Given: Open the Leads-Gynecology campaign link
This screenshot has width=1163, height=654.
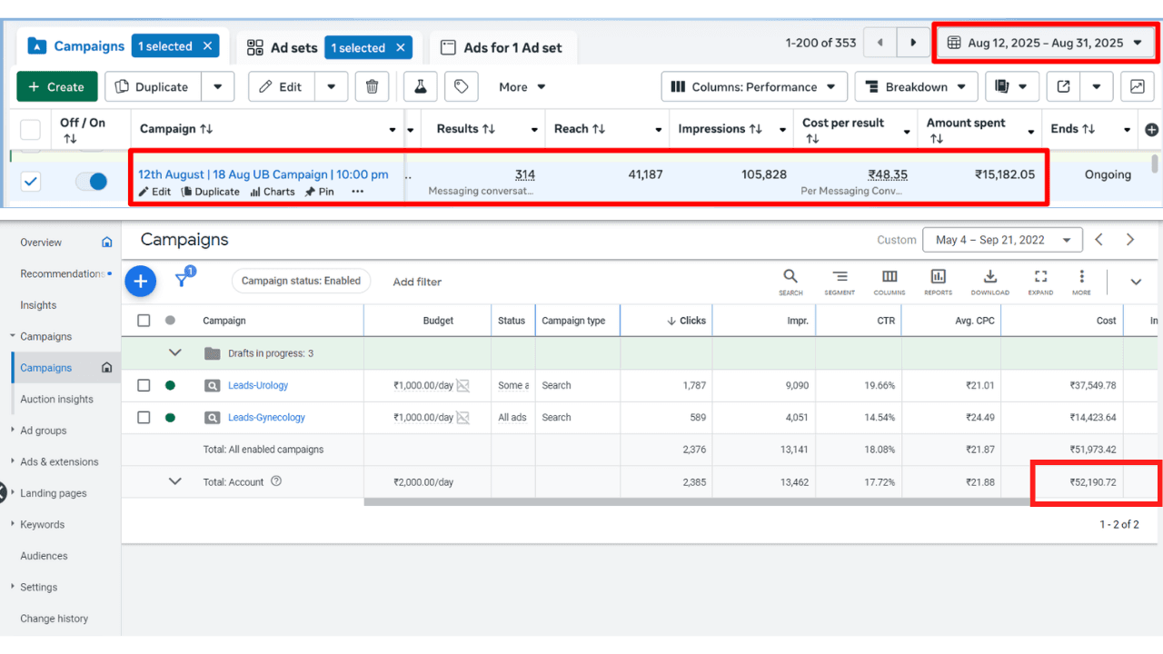Looking at the screenshot, I should tap(266, 418).
